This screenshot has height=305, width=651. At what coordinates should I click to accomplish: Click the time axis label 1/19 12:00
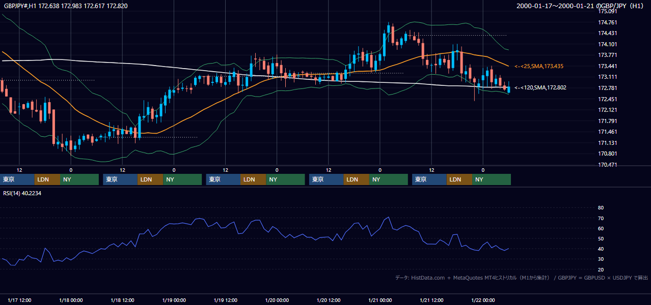pos(226,300)
